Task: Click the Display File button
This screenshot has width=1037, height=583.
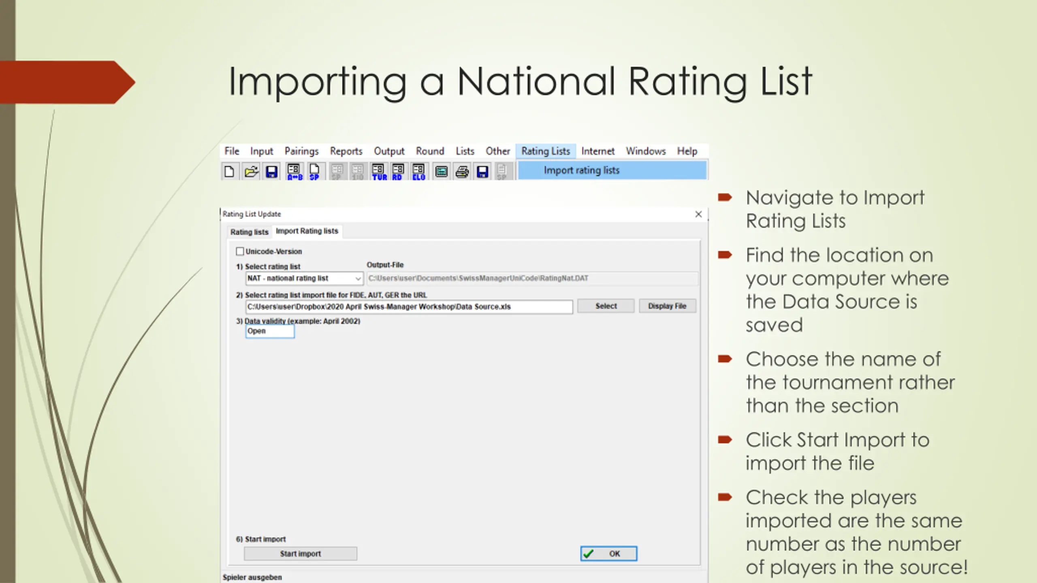Action: pyautogui.click(x=667, y=306)
